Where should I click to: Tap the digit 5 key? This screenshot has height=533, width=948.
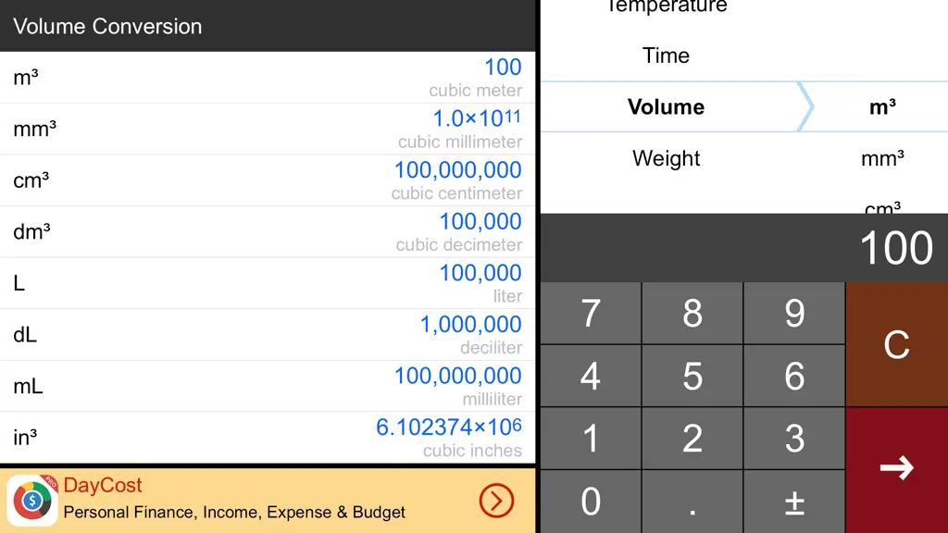point(692,376)
